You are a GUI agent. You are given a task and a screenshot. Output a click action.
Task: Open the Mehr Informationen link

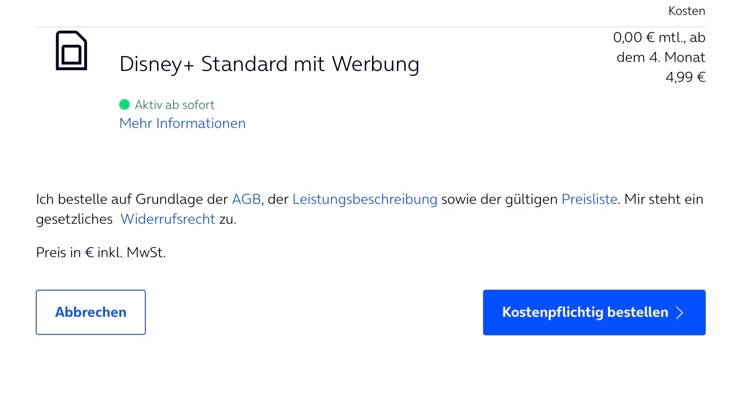click(182, 123)
